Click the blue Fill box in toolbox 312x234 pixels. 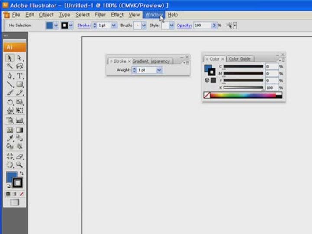[x=10, y=176]
